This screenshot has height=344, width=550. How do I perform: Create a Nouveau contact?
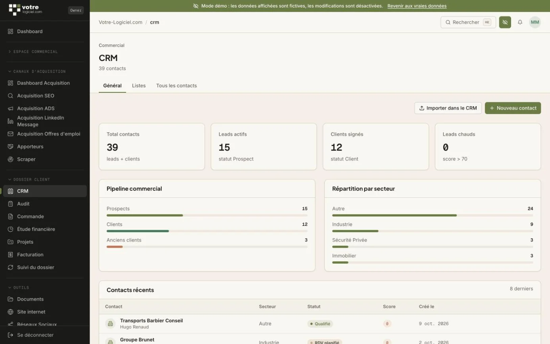[513, 108]
